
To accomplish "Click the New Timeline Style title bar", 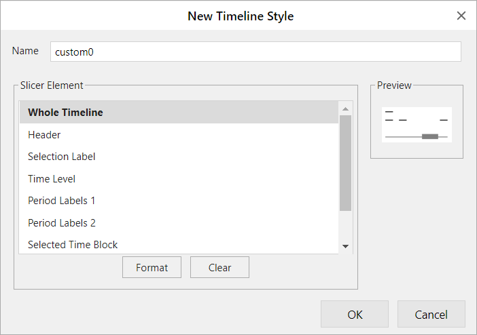I will pos(241,16).
